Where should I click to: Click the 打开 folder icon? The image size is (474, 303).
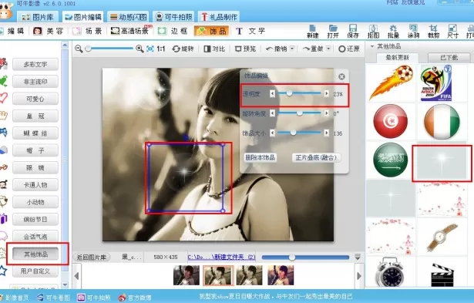coord(332,32)
